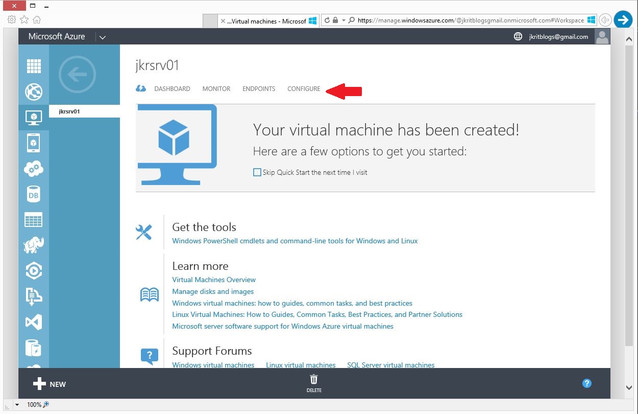Open Media Services play icon in sidebar
638x414 pixels.
34,271
